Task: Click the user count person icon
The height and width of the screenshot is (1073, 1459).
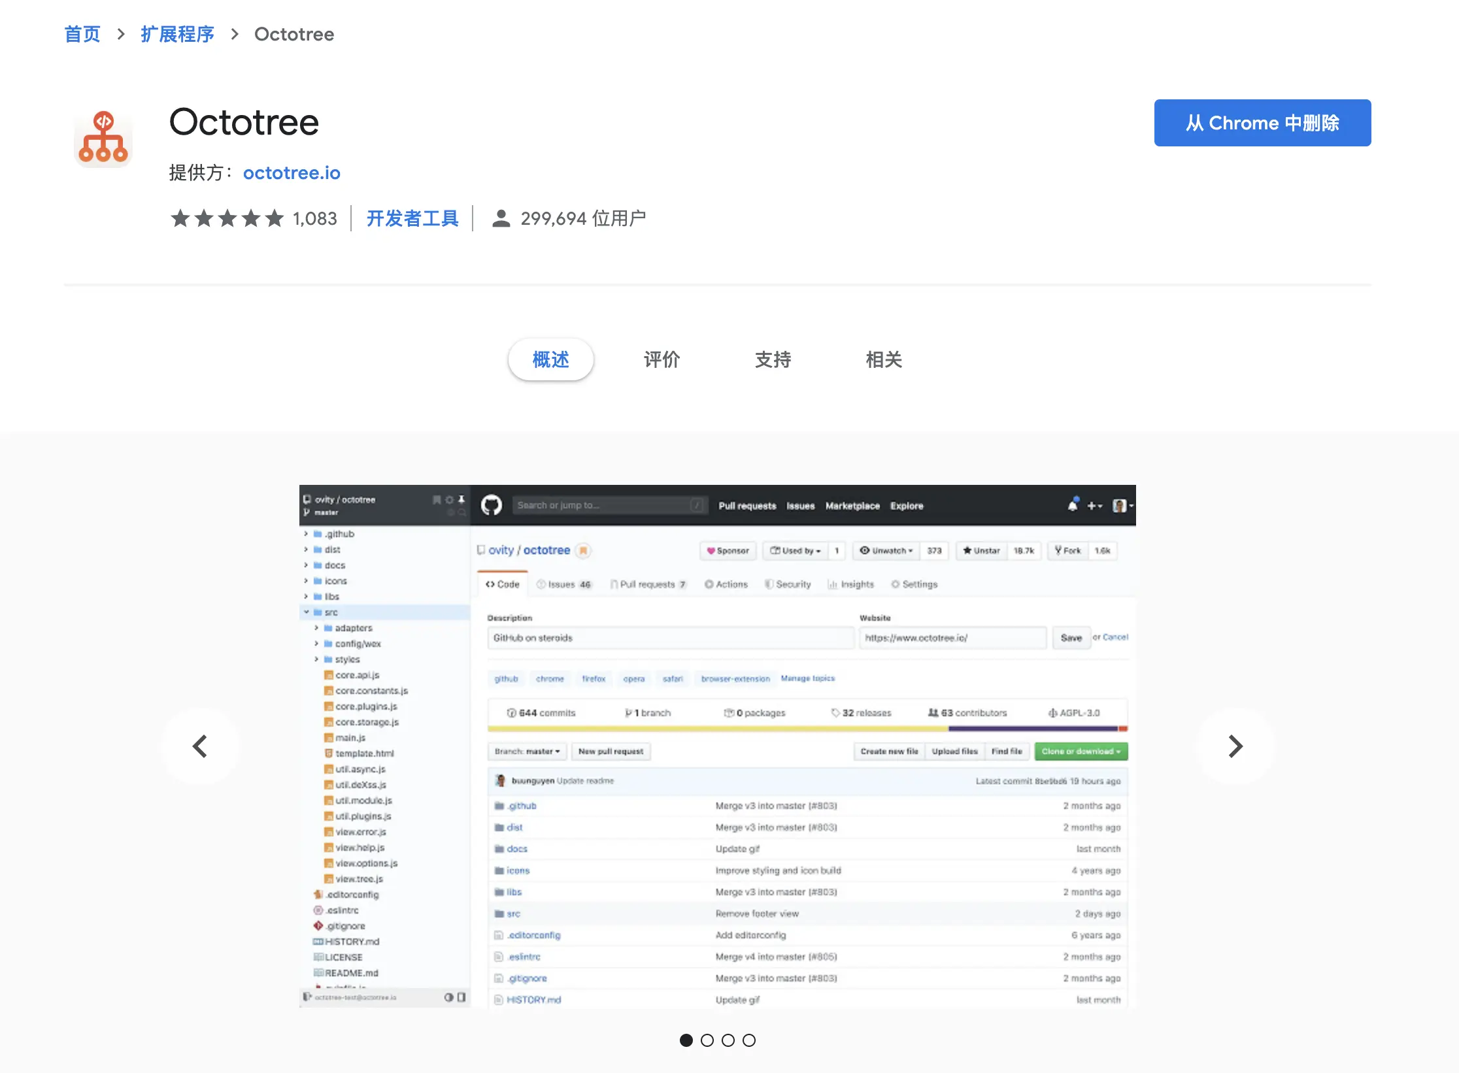Action: point(501,218)
